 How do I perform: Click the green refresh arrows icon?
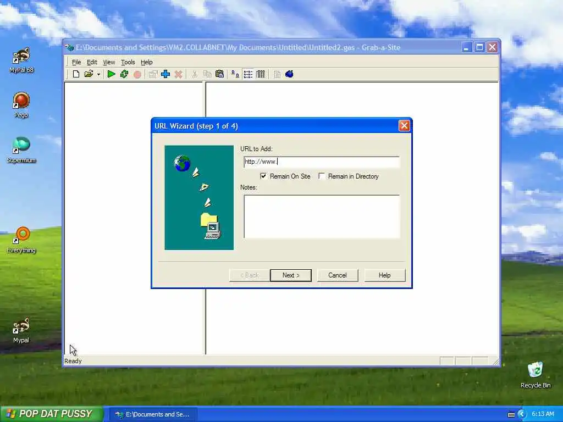pos(124,74)
